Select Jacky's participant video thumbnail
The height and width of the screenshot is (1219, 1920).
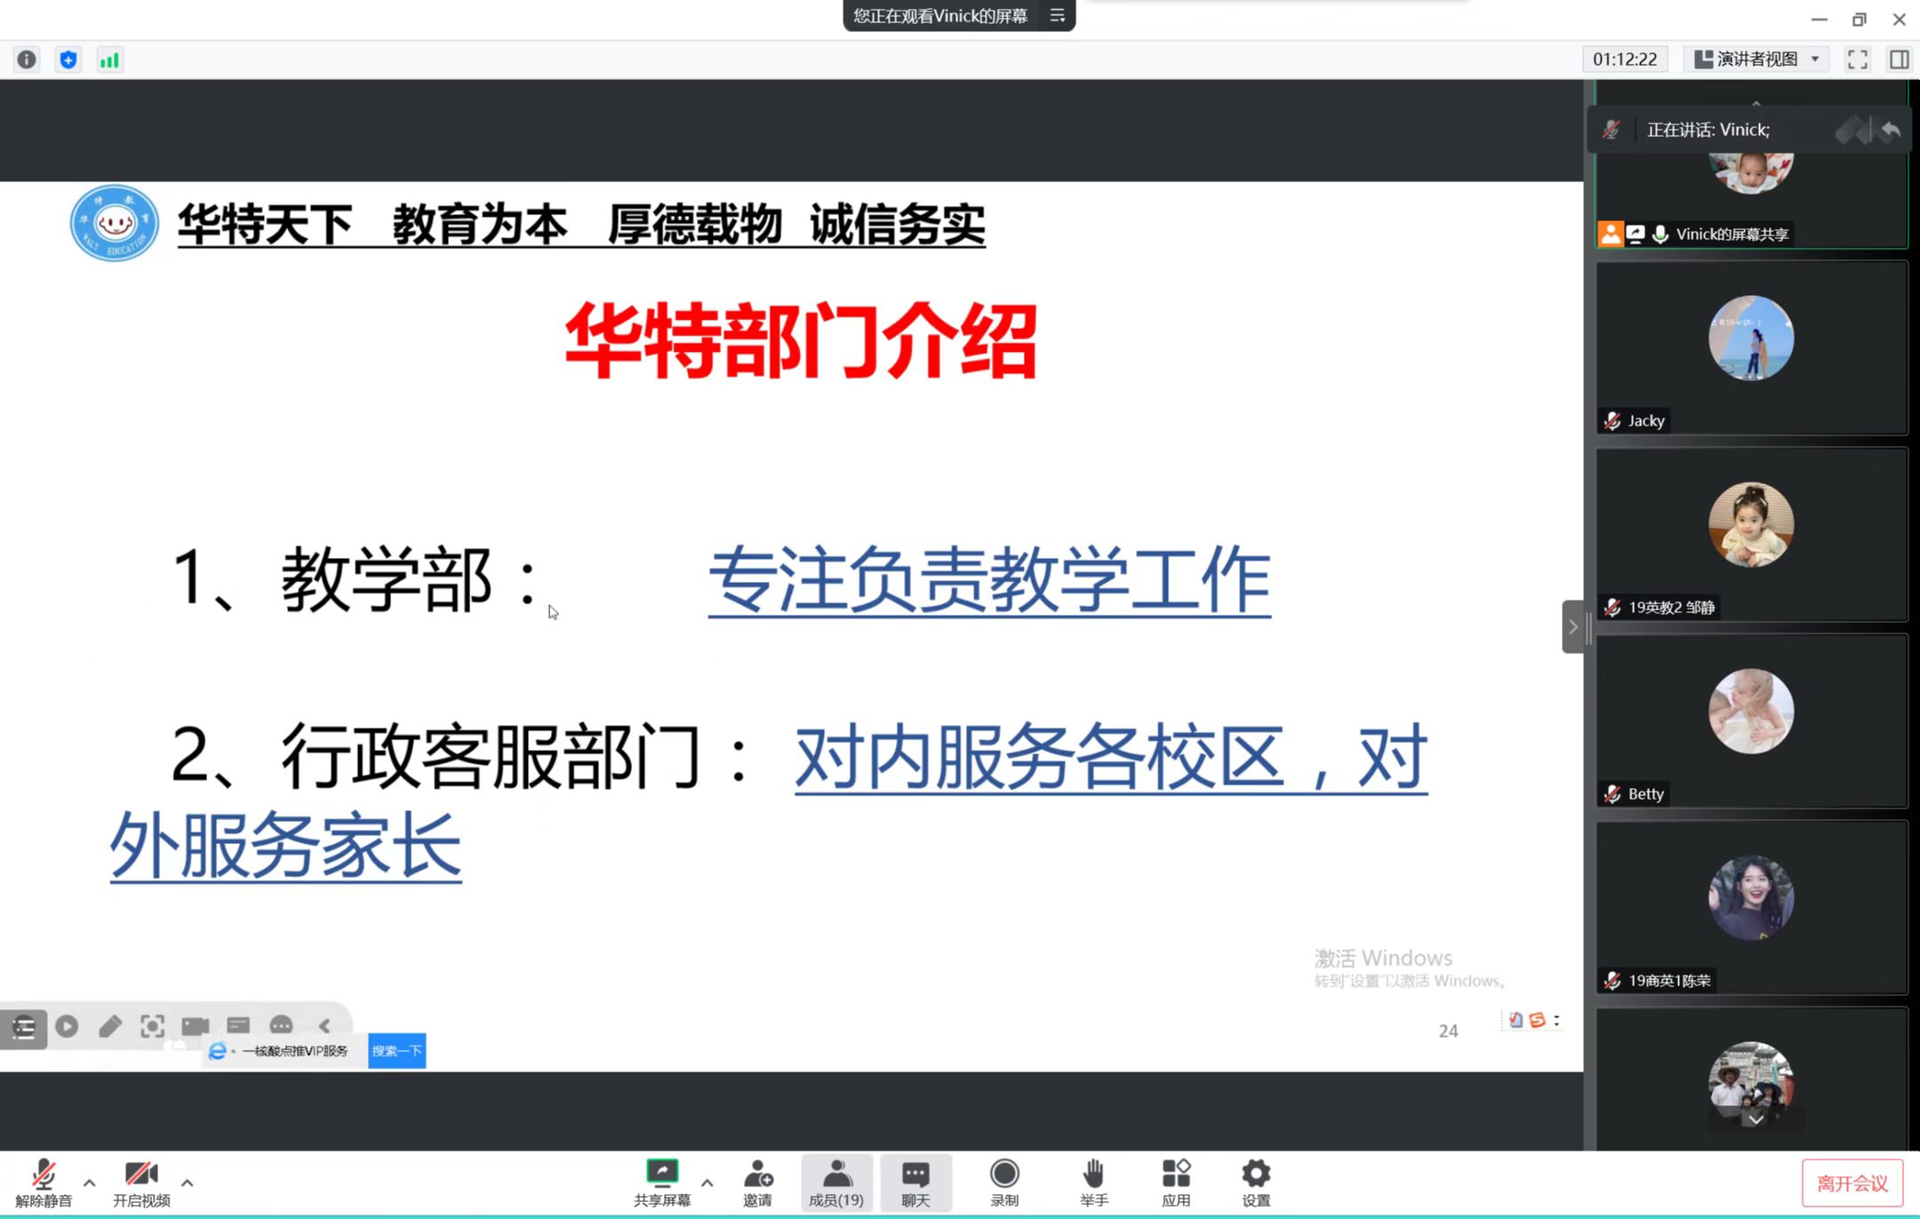1751,348
